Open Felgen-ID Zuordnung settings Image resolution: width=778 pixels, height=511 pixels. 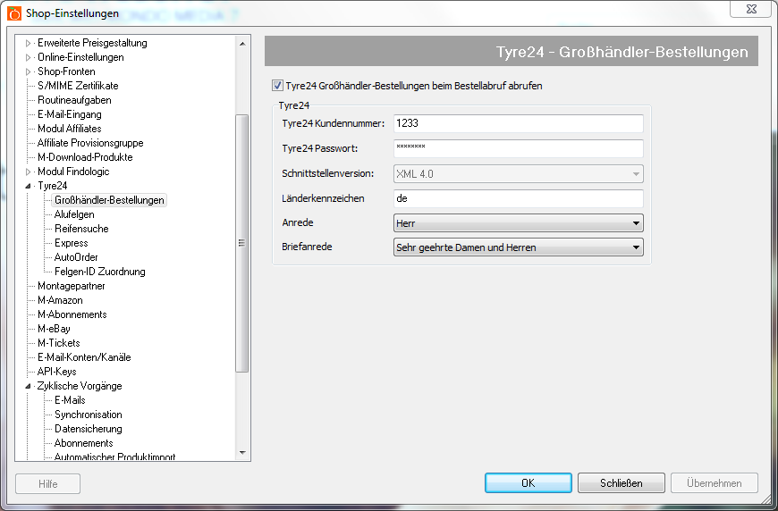99,272
